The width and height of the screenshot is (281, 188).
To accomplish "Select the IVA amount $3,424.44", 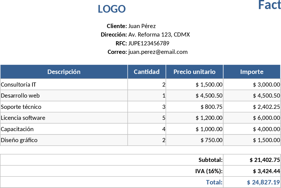I will [x=266, y=171].
